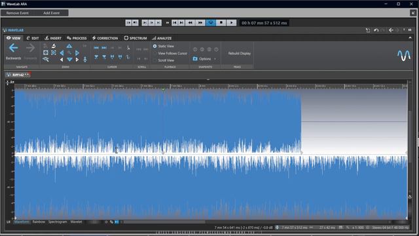
Task: Click the blue right-triangle horizontal zoom icon
Action: coord(77,52)
